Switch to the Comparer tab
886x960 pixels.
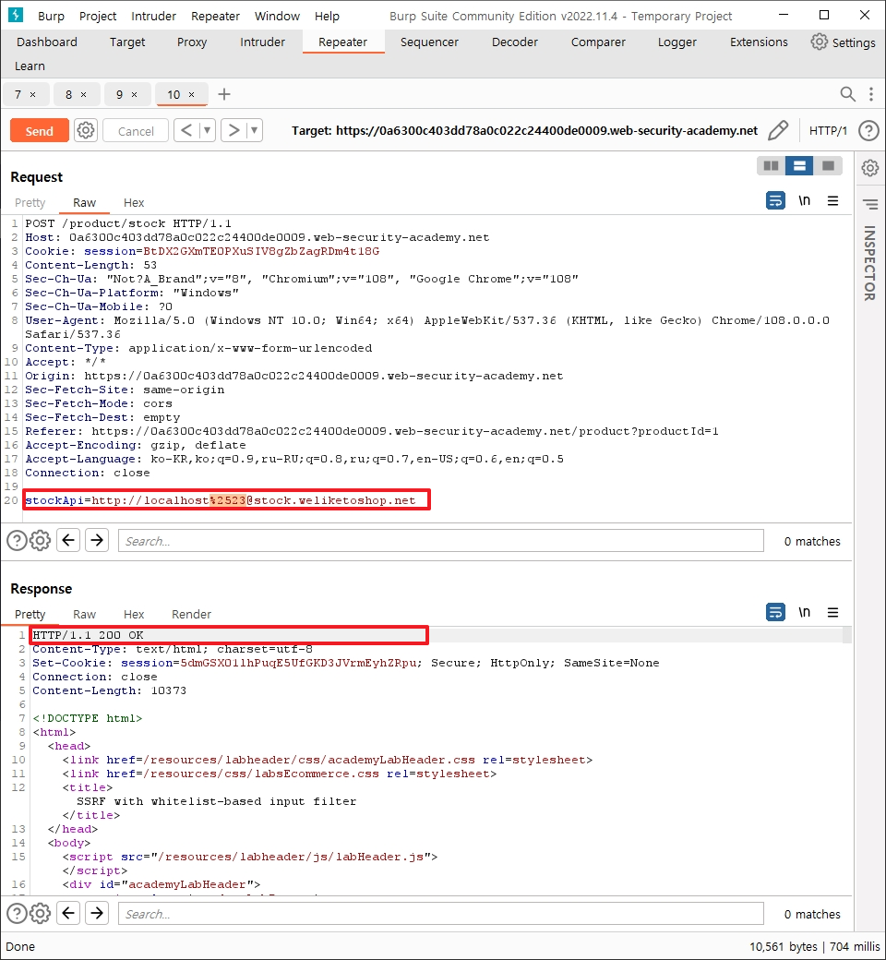pos(598,42)
